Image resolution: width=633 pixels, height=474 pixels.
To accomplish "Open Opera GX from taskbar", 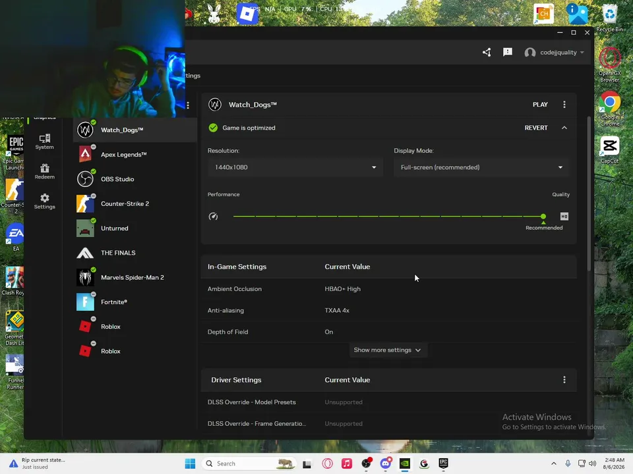I will click(328, 463).
